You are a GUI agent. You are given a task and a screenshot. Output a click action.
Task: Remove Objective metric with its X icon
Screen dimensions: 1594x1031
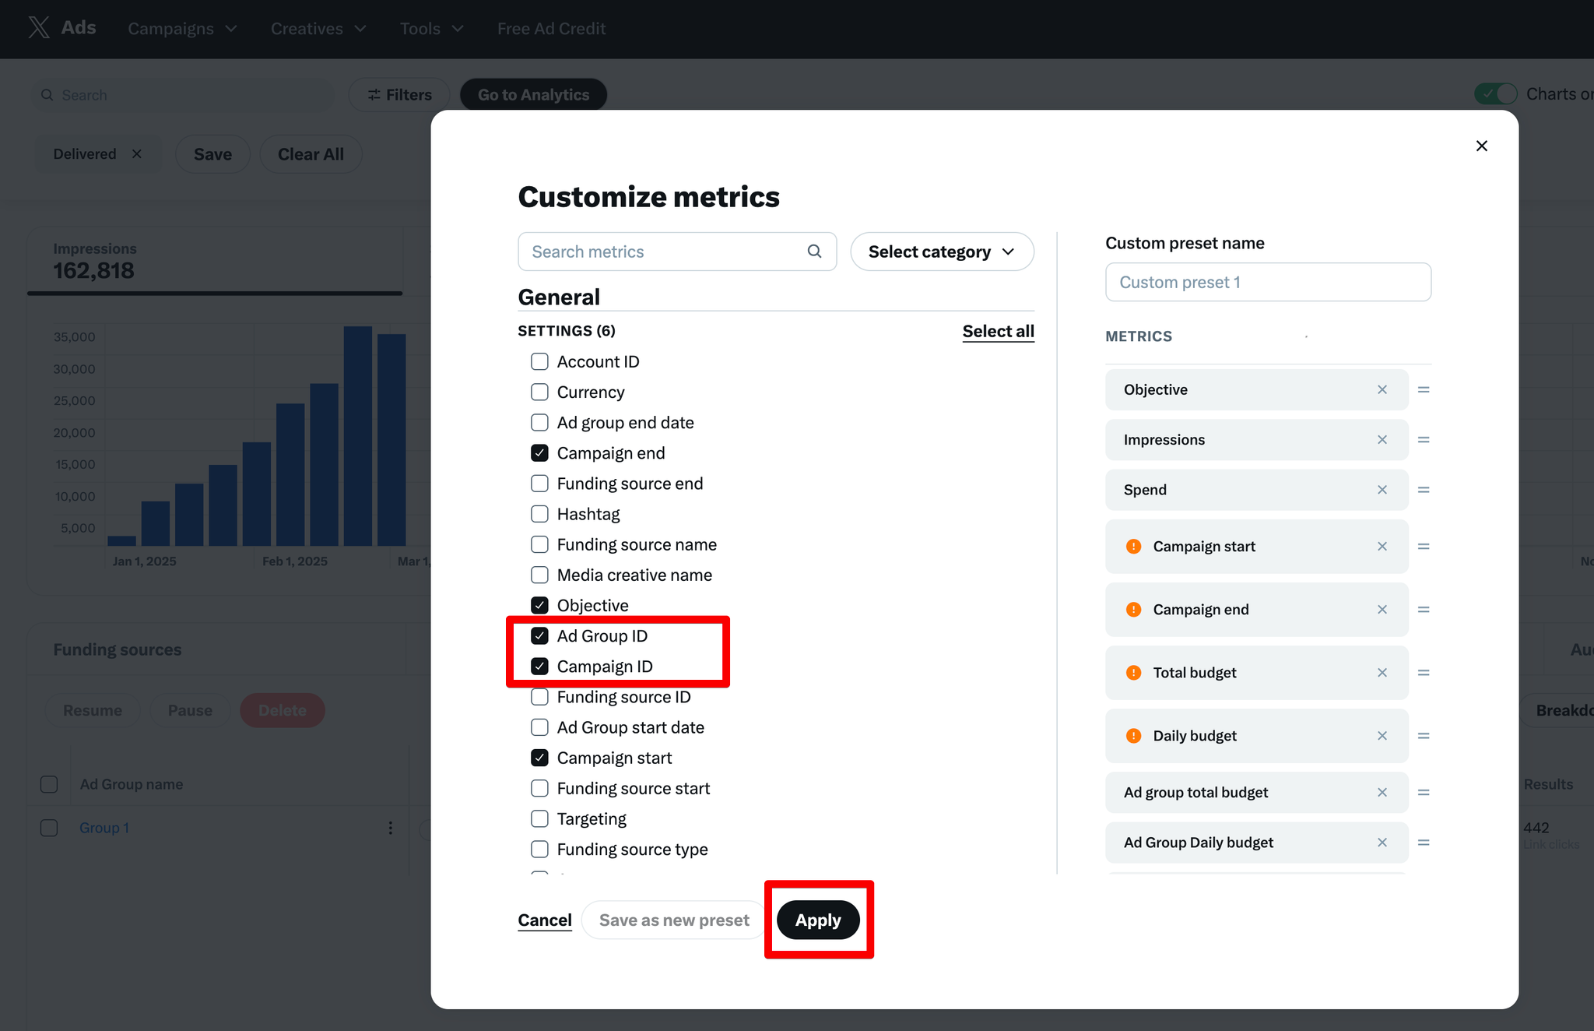pyautogui.click(x=1382, y=390)
